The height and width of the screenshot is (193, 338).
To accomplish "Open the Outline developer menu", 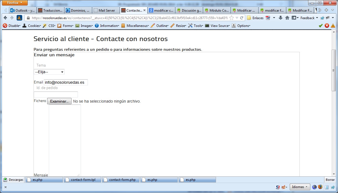I will [159, 26].
